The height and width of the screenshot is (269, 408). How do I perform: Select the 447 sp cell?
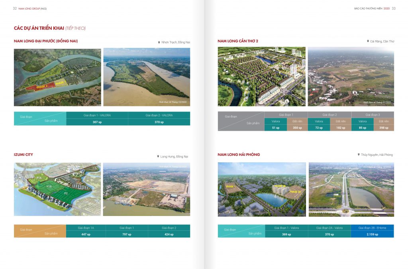click(x=86, y=234)
